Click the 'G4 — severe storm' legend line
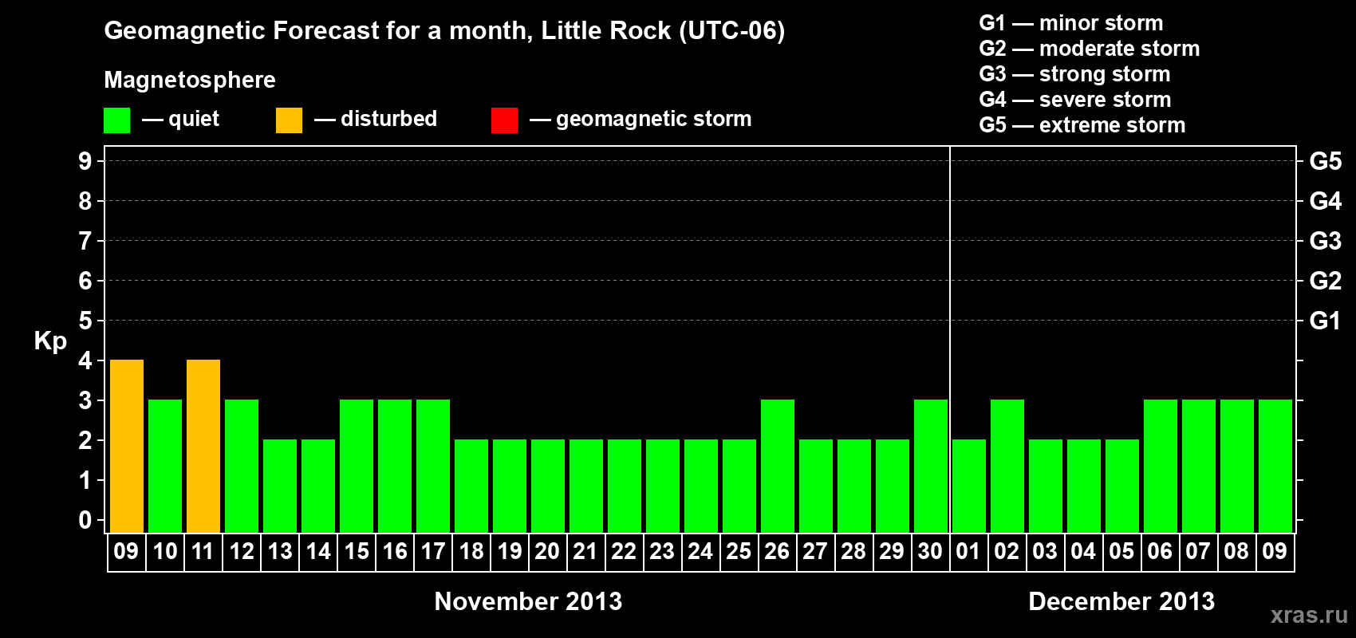 pos(1075,100)
